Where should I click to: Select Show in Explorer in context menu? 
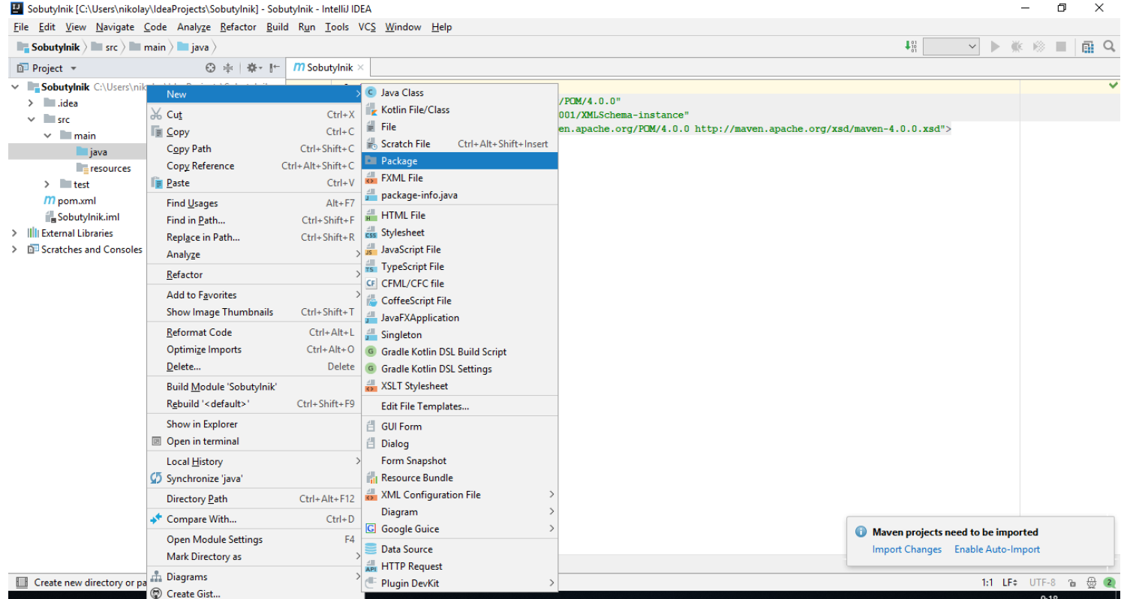254,424
